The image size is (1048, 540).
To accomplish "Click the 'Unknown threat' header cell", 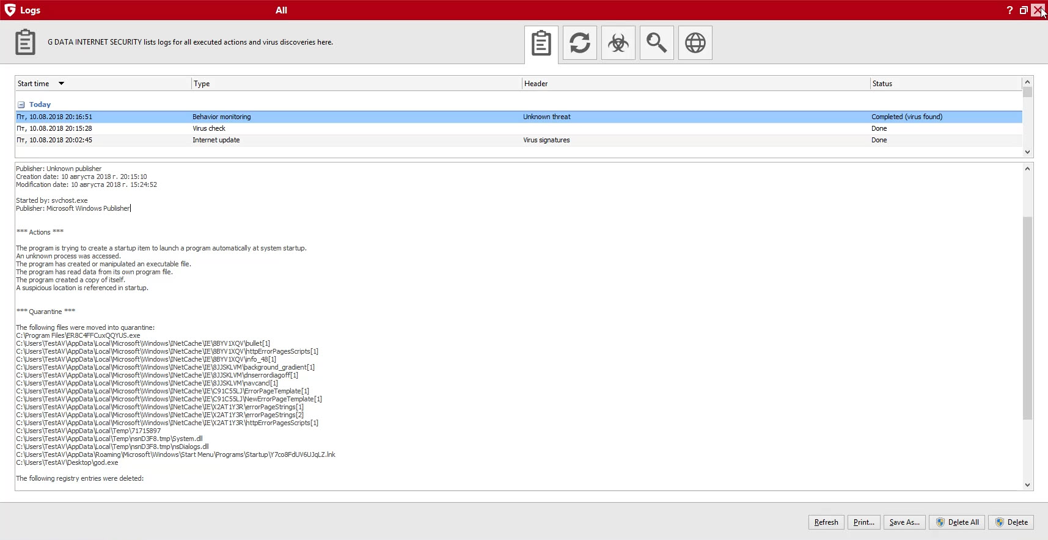I will pos(547,117).
